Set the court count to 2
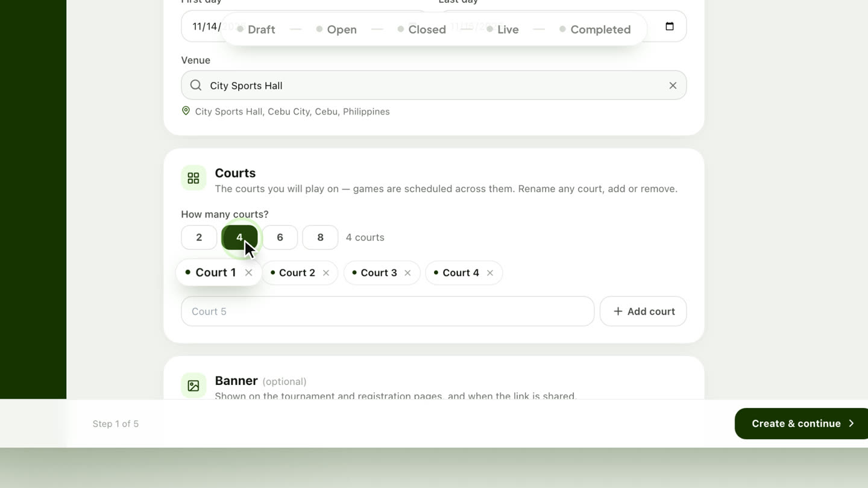Screen dimensions: 868x488 pyautogui.click(x=199, y=237)
